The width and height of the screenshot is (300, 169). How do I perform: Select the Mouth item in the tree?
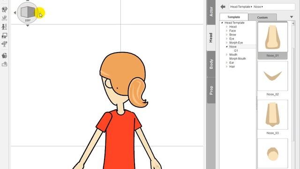(233, 54)
